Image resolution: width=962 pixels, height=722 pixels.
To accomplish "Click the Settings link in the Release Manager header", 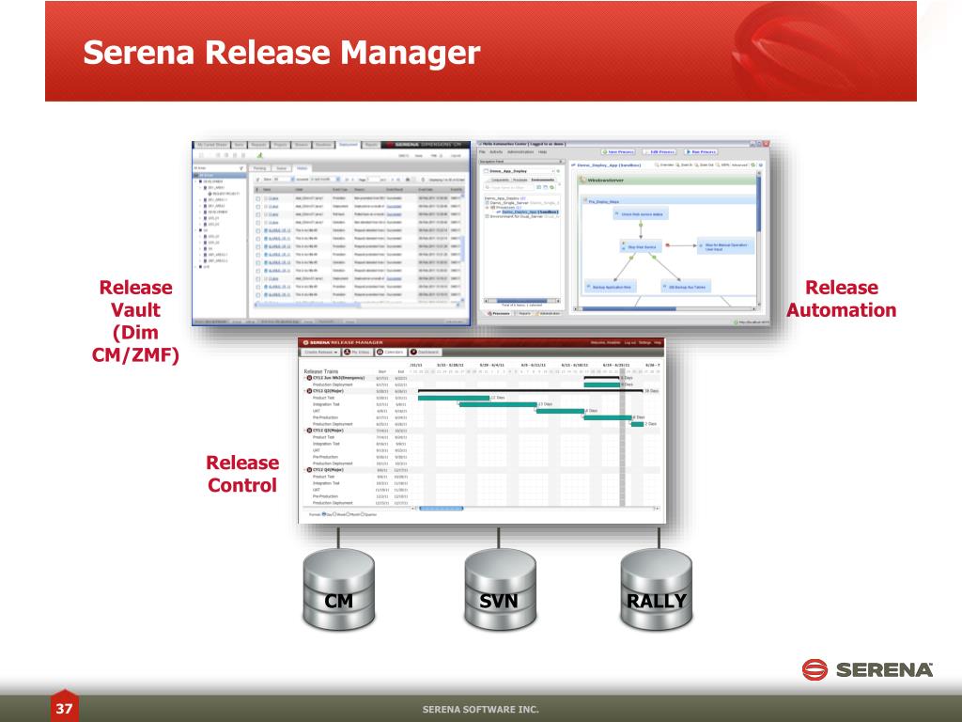I will click(x=644, y=342).
